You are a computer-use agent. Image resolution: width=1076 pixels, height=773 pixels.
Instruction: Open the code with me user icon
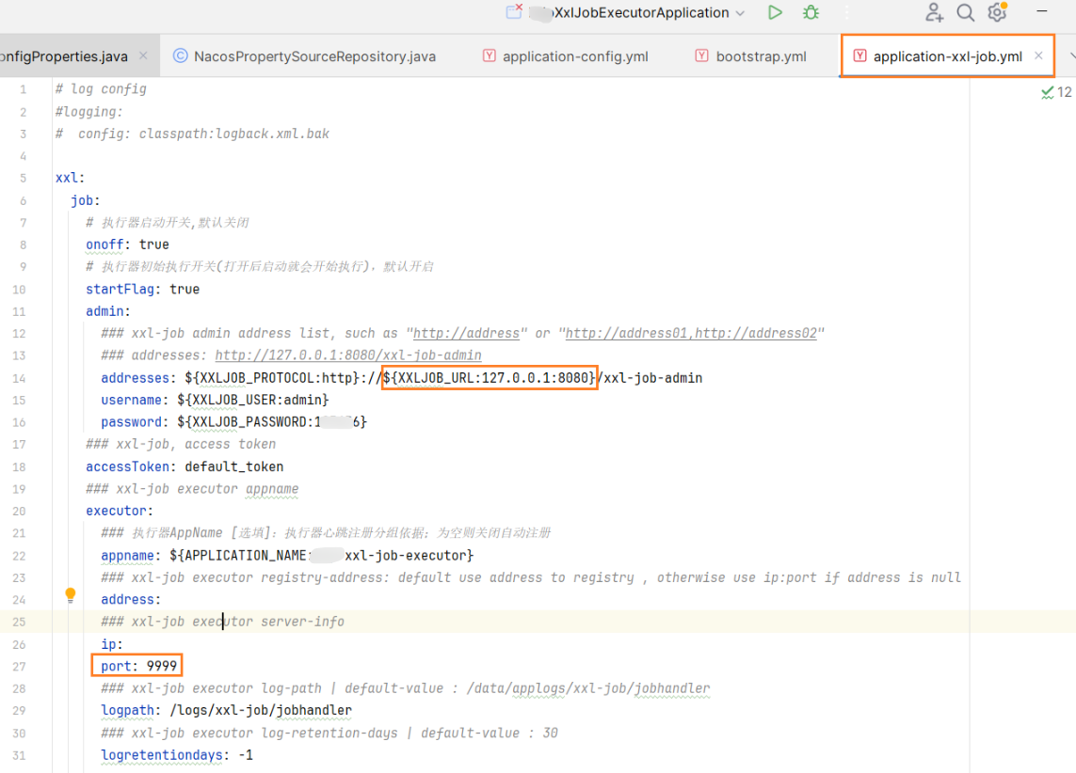[x=934, y=12]
